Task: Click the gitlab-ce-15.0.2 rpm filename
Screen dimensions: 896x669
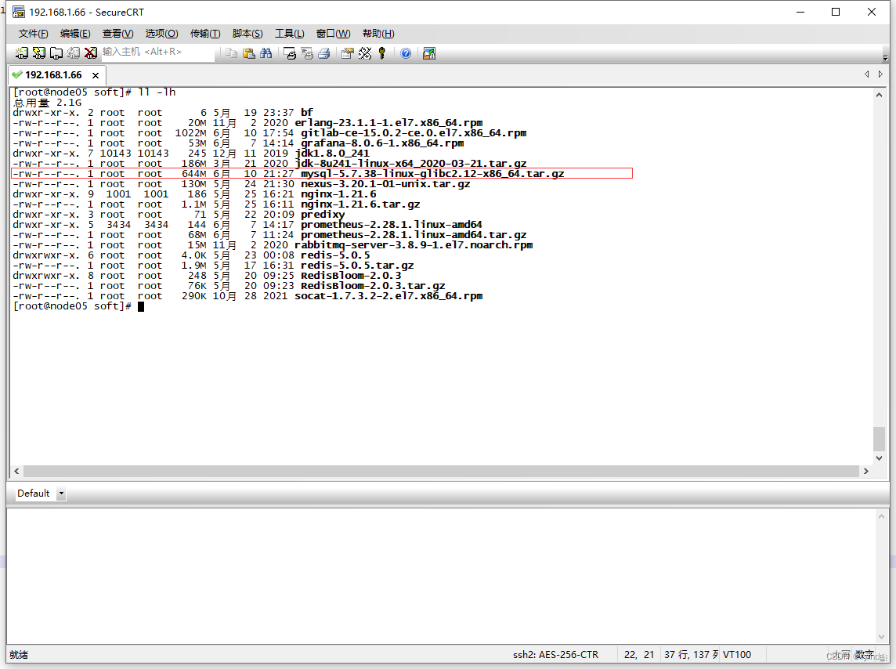Action: tap(414, 133)
